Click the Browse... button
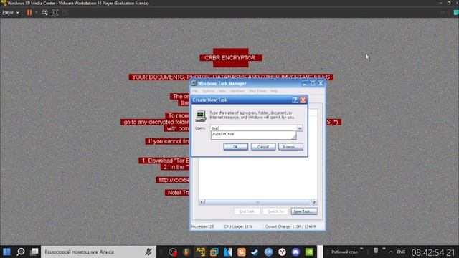This screenshot has width=459, height=258. [290, 147]
